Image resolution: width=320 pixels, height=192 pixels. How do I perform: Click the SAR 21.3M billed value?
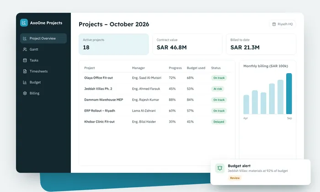[245, 48]
